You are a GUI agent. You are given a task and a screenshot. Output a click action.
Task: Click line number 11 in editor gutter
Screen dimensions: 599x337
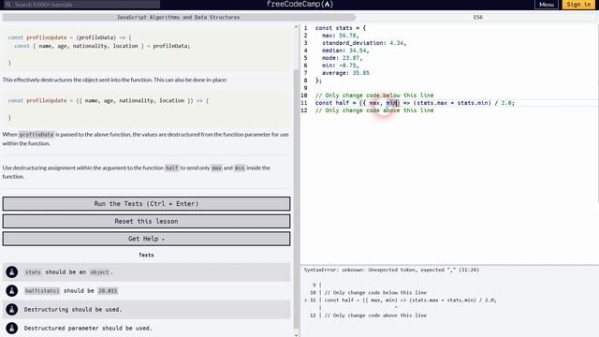click(304, 103)
